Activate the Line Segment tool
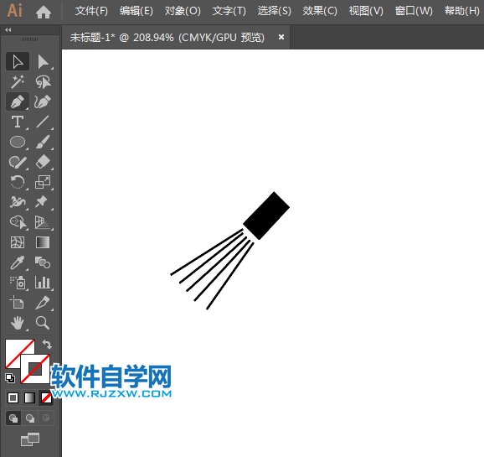The image size is (484, 457). (x=43, y=122)
